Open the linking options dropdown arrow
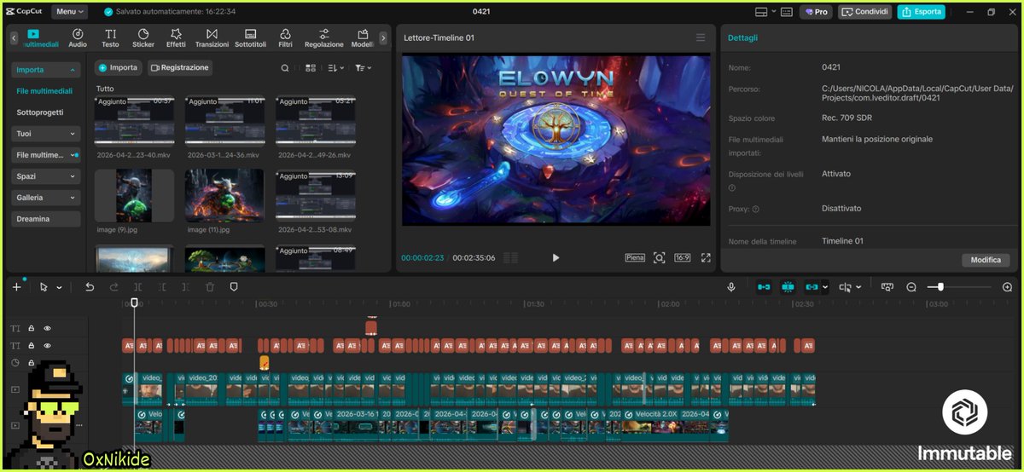This screenshot has width=1024, height=472. point(825,288)
